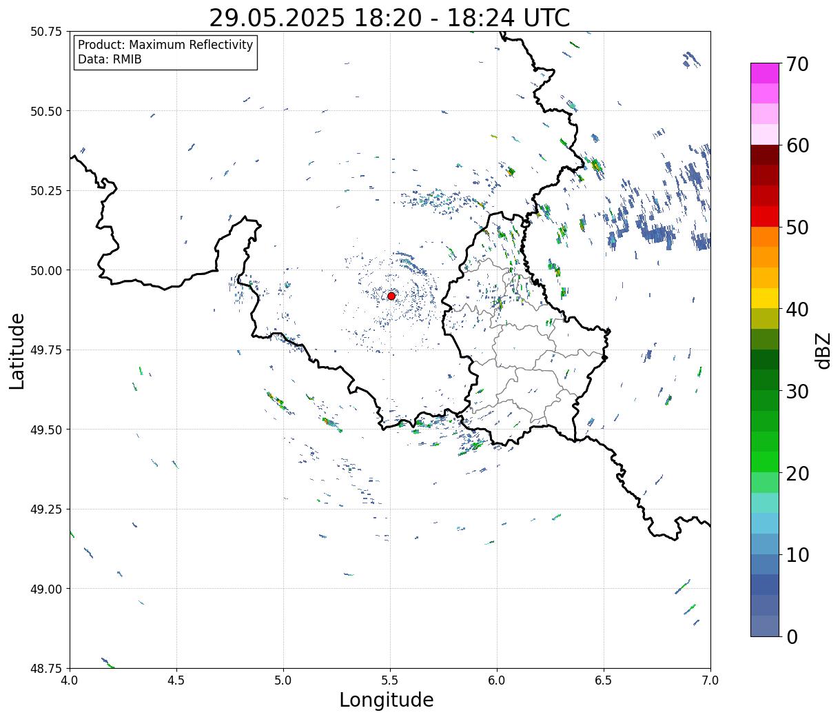Click the colorbar tick label 30

click(x=797, y=392)
